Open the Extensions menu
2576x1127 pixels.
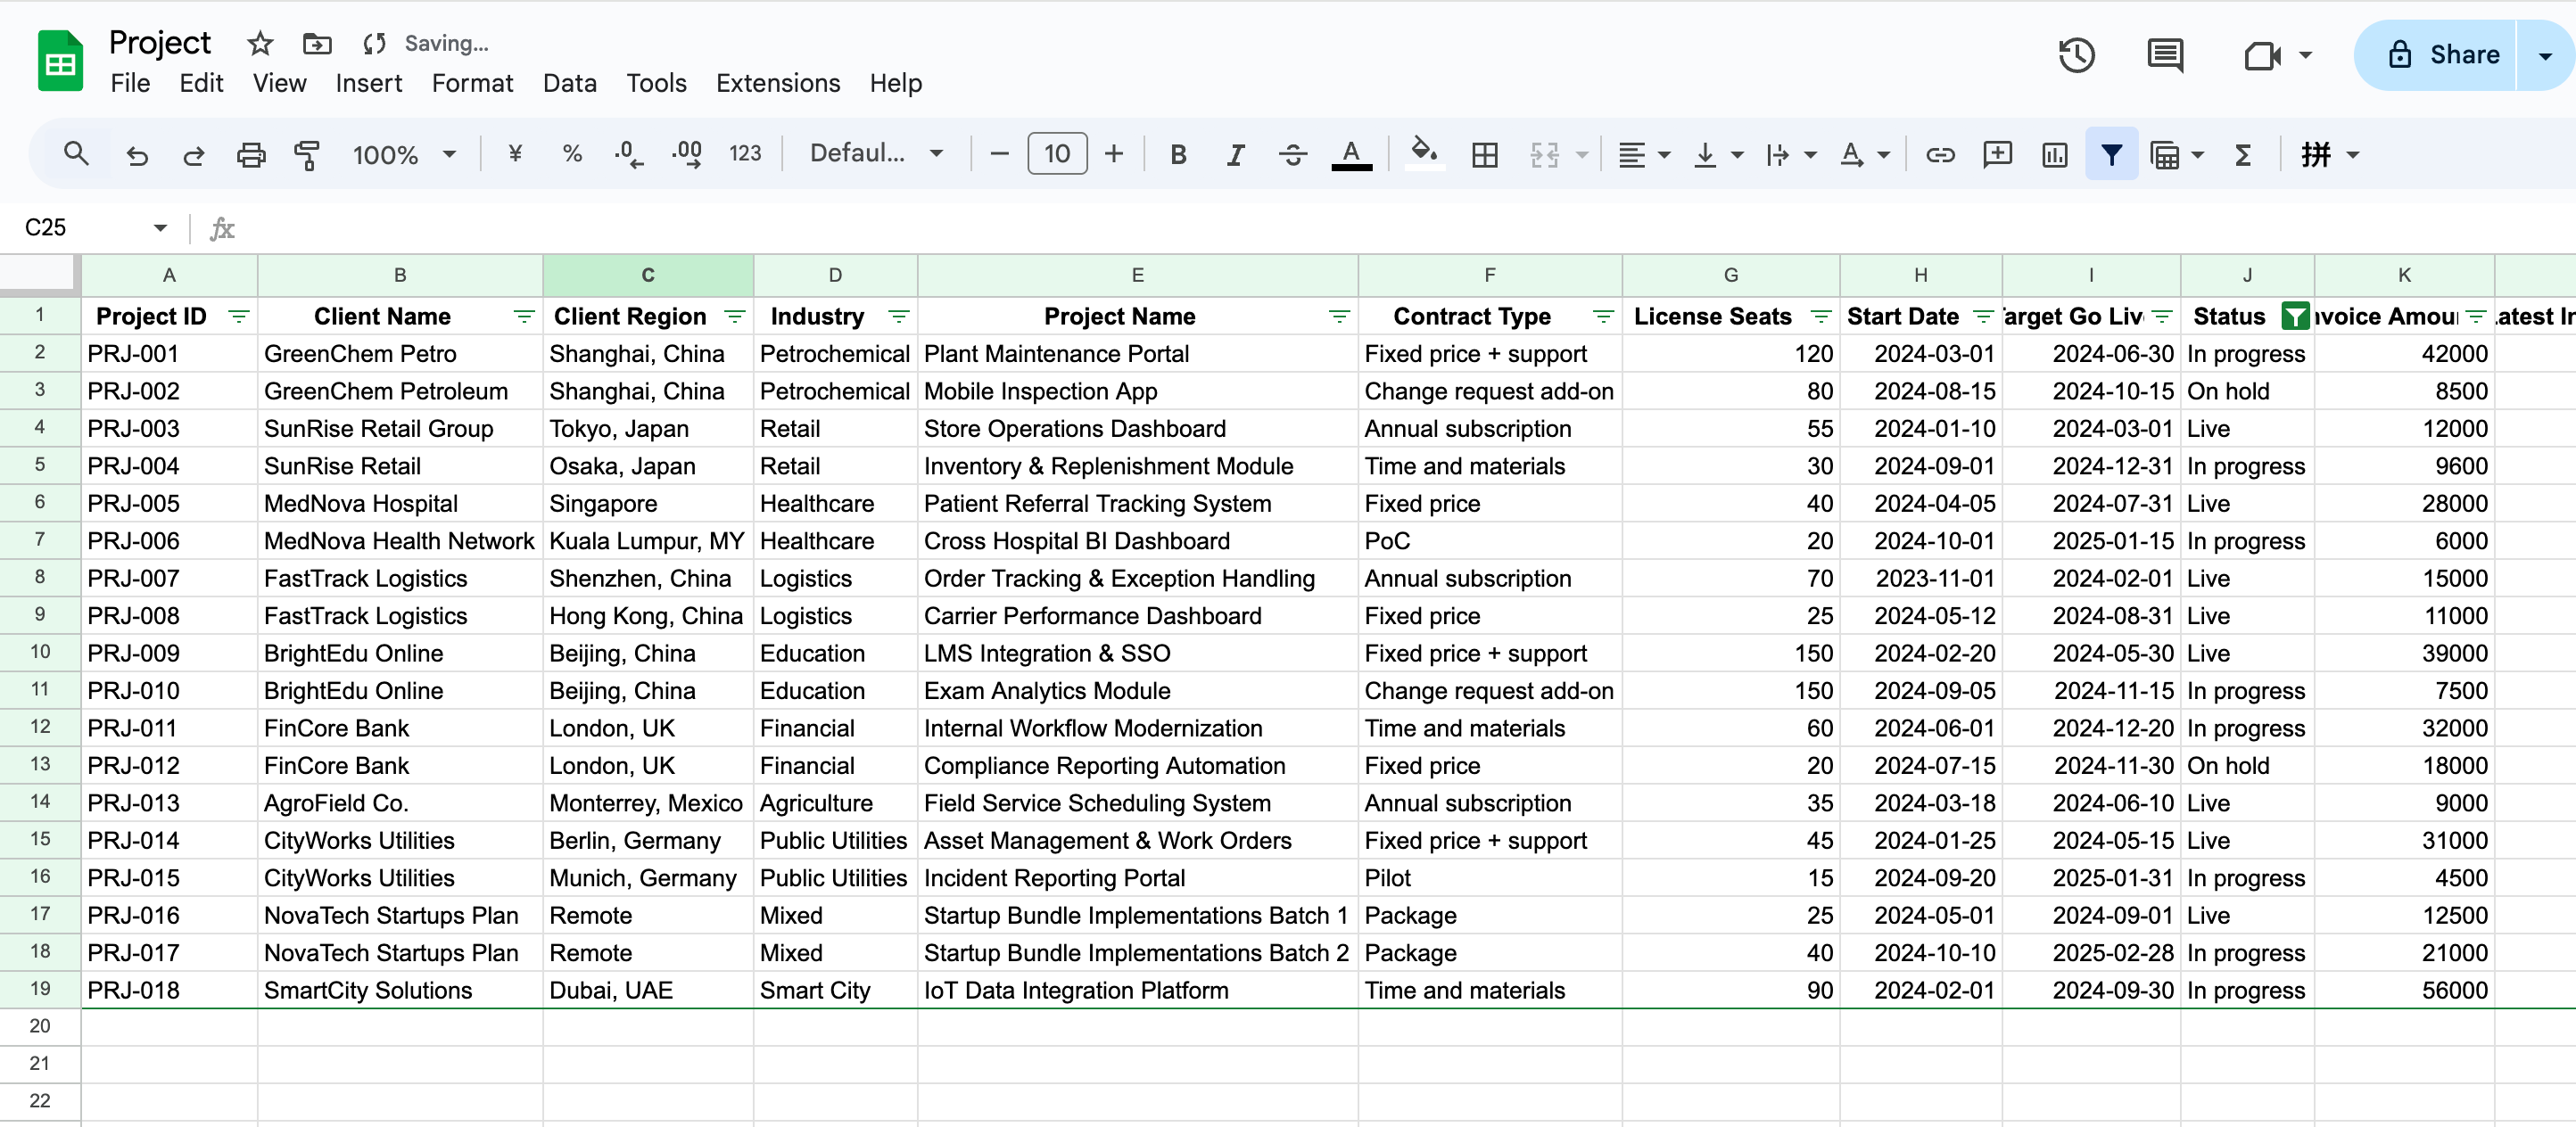777,83
